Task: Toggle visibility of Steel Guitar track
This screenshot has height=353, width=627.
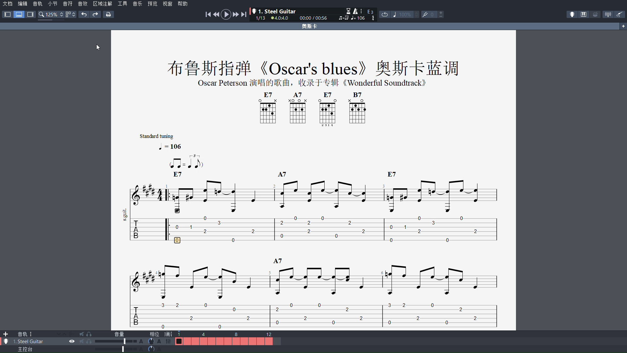Action: coord(72,341)
